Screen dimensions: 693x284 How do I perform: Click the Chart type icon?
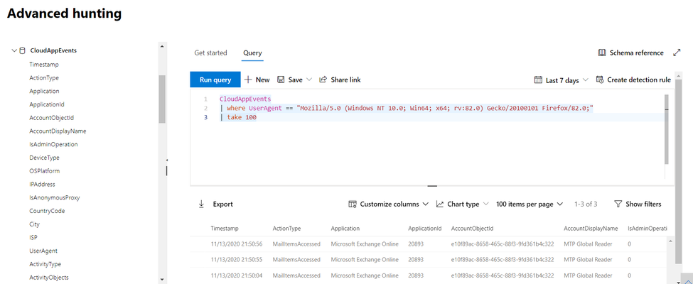pyautogui.click(x=440, y=204)
